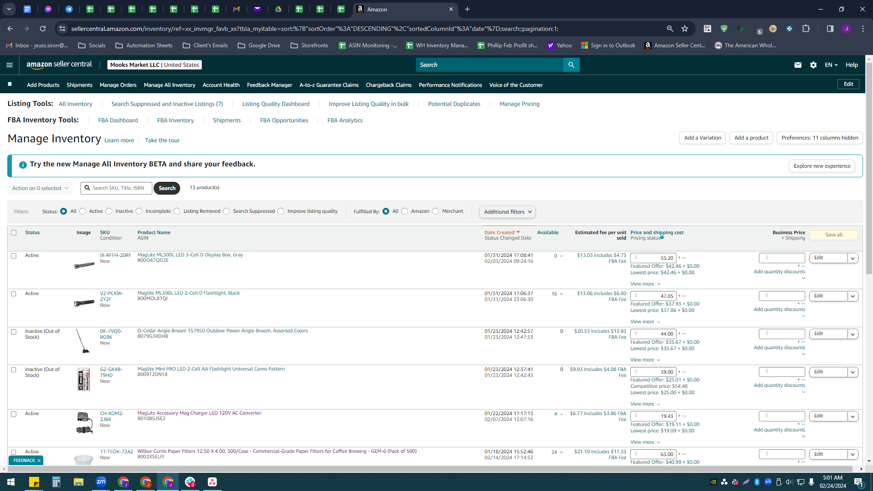Check the box for O-Cedar Angle Broom row
This screenshot has height=491, width=873.
click(14, 332)
